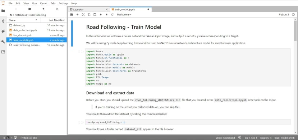298x140 pixels.
Task: Run the selected cell
Action: coord(101,15)
